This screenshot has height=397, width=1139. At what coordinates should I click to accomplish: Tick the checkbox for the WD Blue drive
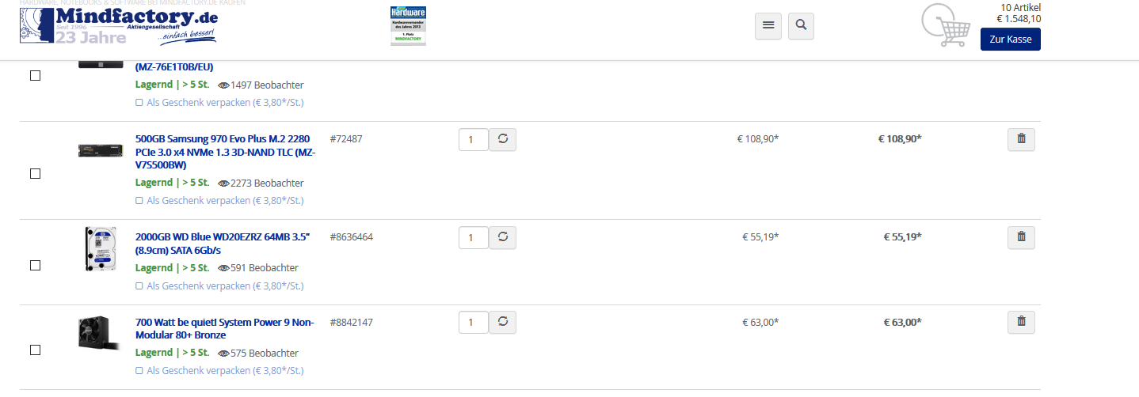tap(35, 266)
